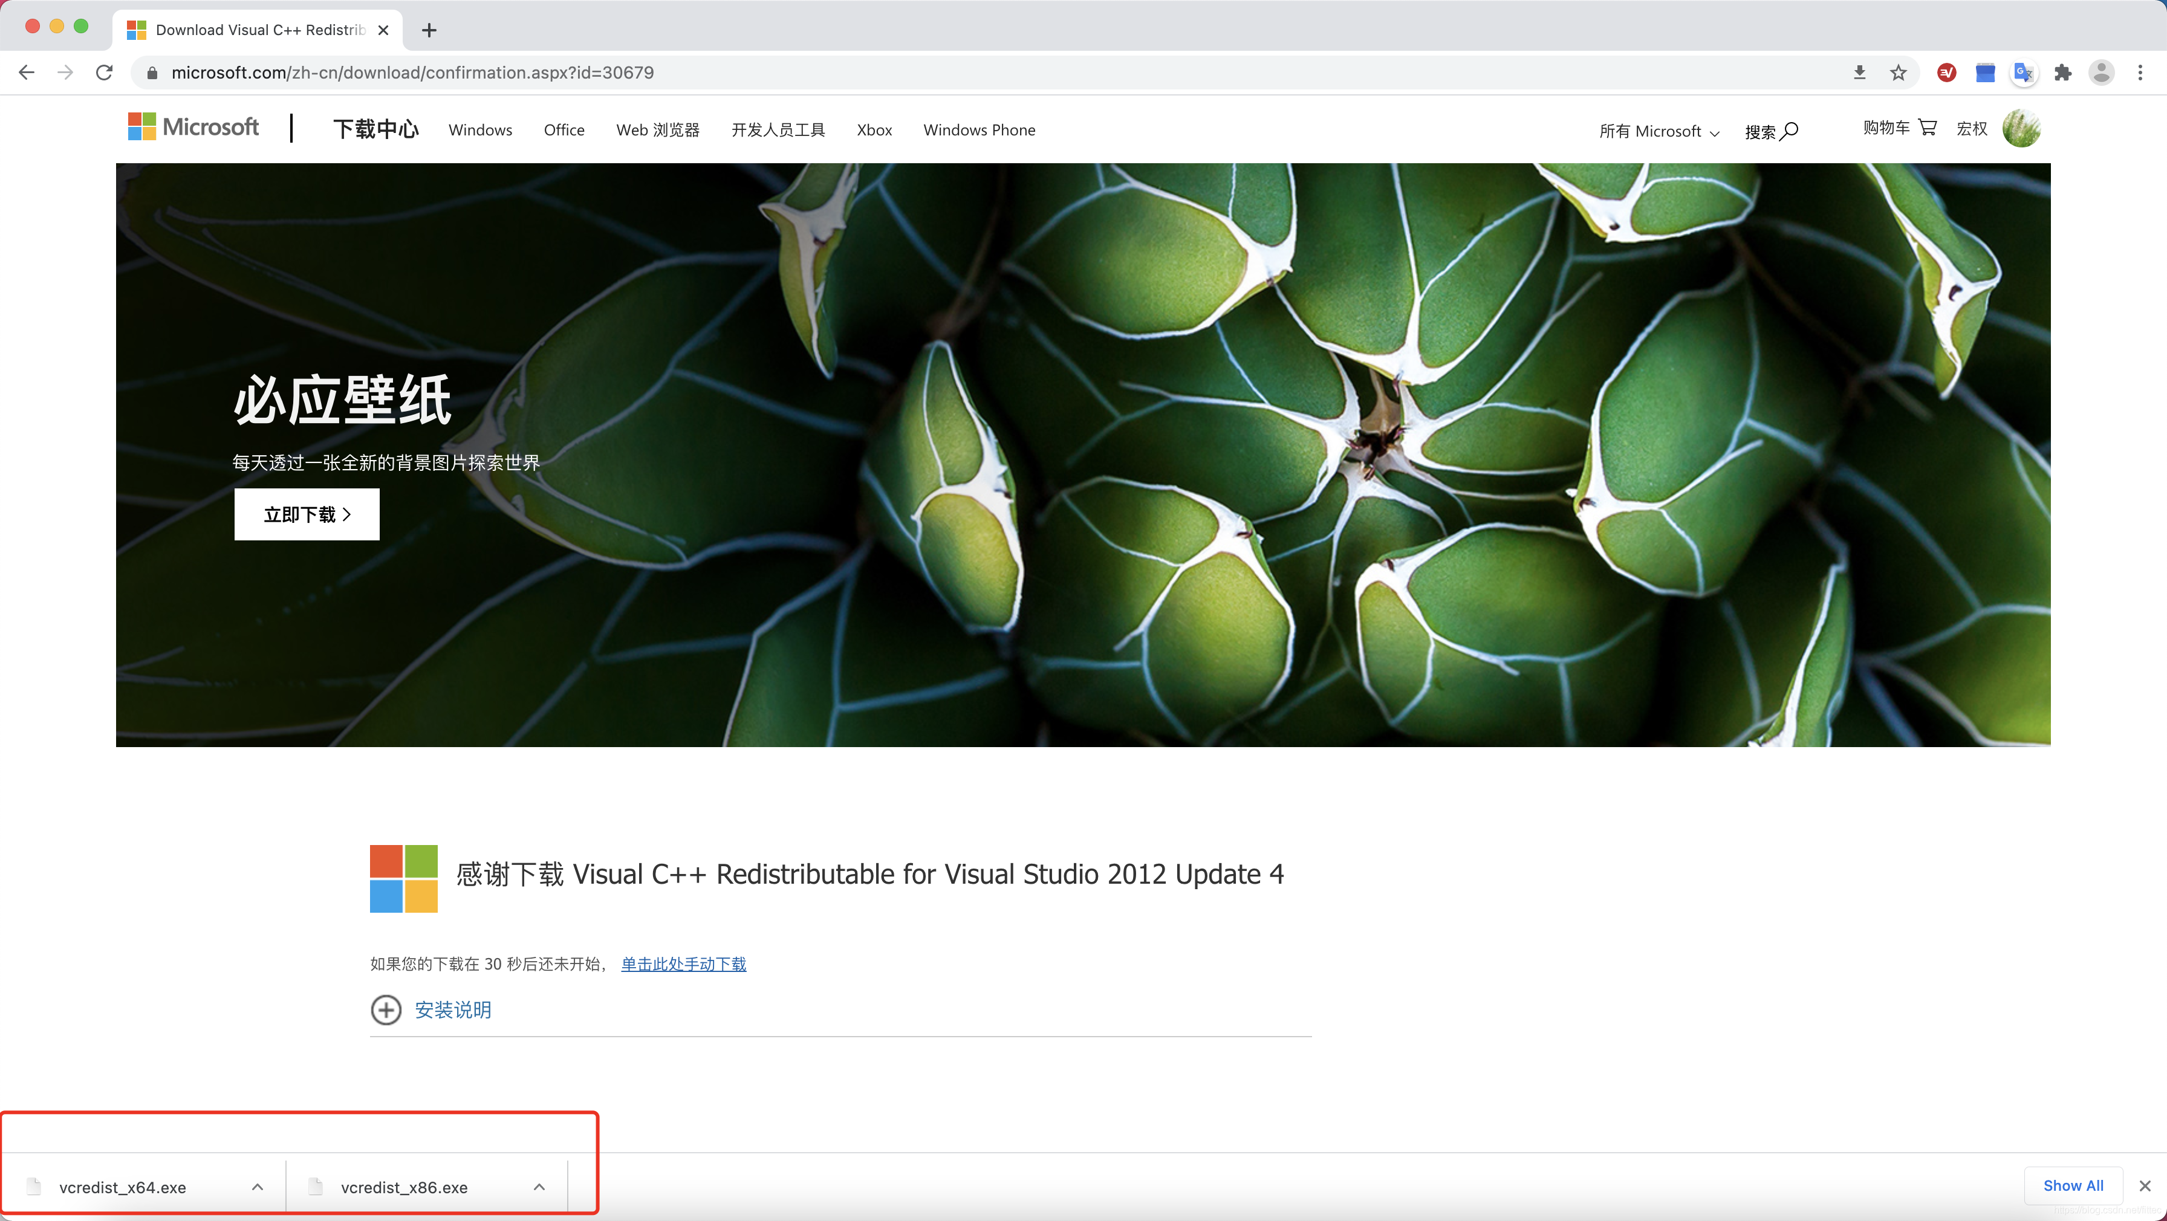Click the Microsoft logo in header

193,127
